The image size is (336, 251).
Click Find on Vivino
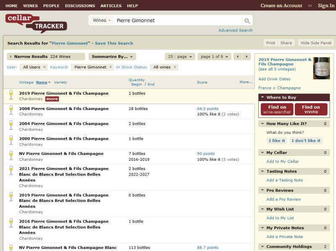tap(311, 109)
